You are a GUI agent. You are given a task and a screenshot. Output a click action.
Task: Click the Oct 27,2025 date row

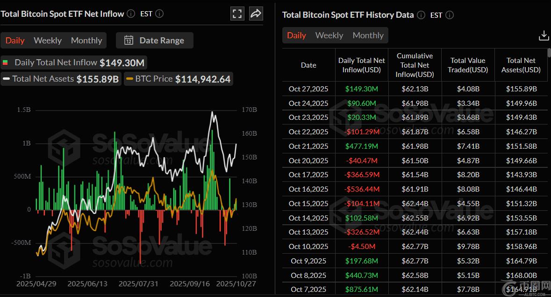[308, 89]
